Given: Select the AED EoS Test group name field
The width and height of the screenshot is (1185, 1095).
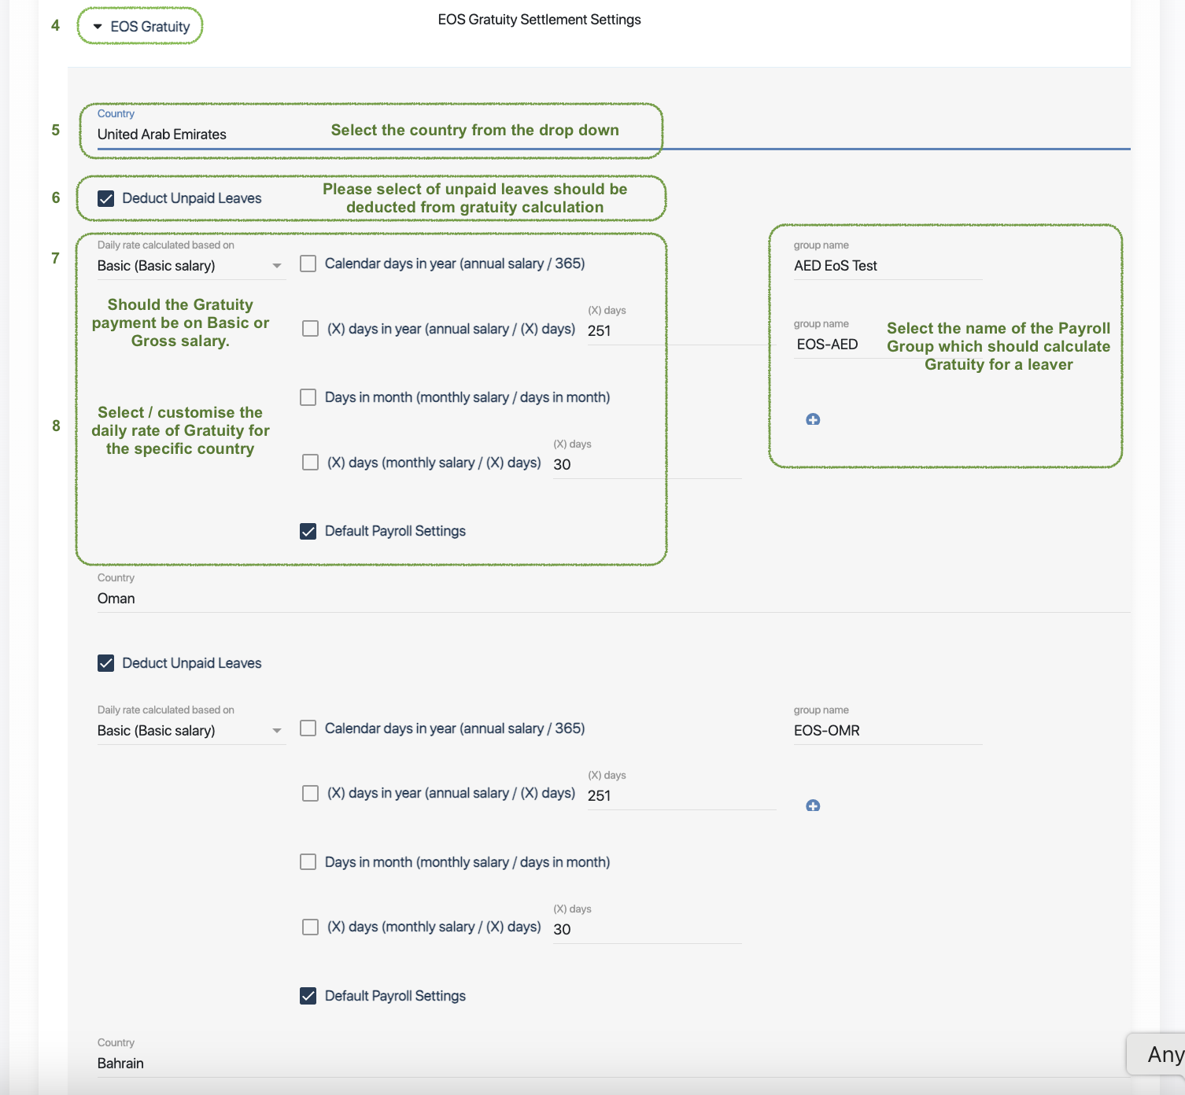Looking at the screenshot, I should [887, 266].
